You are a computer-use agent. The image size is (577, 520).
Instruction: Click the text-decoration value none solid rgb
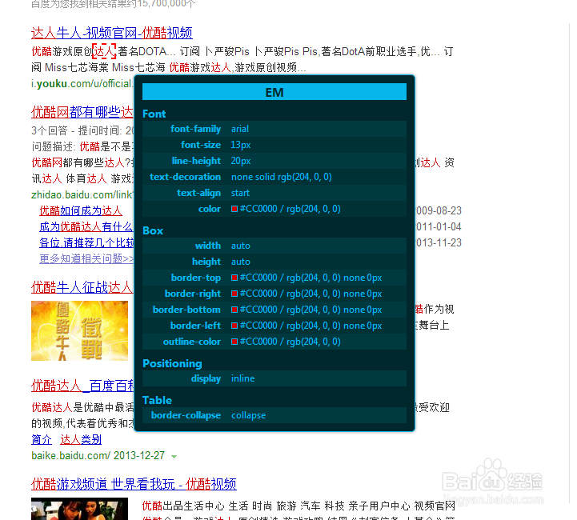282,177
